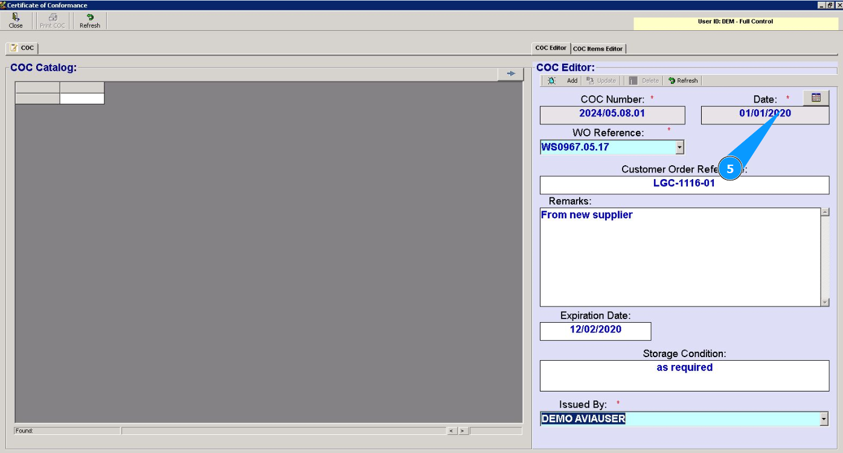
Task: Click the catalog scroll right button
Action: pyautogui.click(x=463, y=431)
